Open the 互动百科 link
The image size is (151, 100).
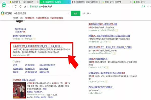[51, 97]
